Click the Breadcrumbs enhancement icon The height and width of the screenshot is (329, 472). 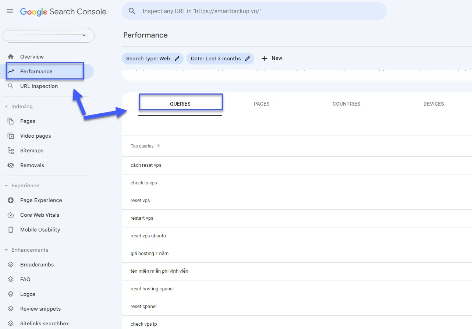[11, 264]
